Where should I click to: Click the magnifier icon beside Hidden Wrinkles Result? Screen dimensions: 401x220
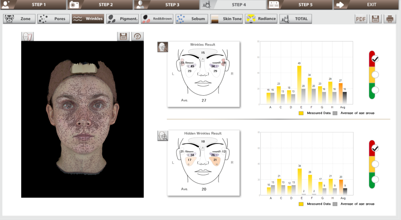tap(162, 136)
